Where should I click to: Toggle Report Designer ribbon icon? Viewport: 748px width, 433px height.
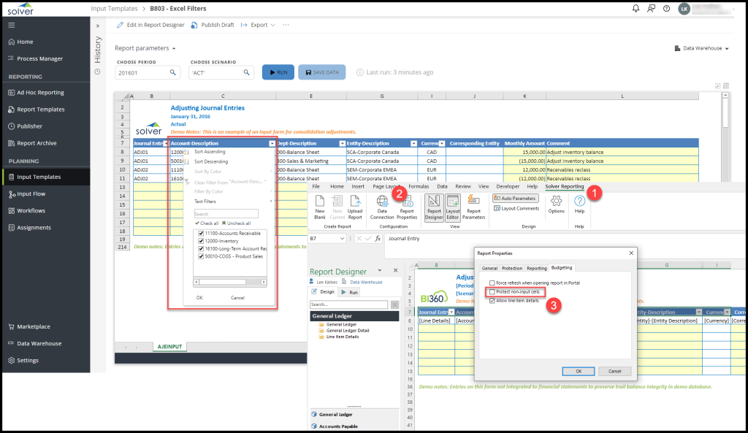434,207
